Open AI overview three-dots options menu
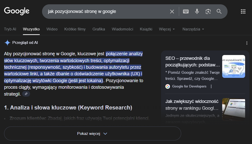This screenshot has height=144, width=252. (247, 43)
